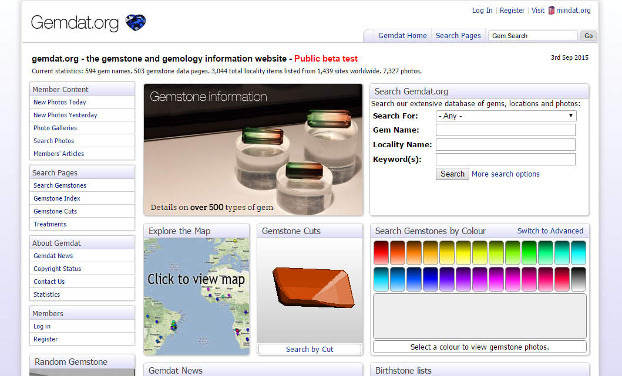Open Gemstone Index
622x376 pixels.
point(57,198)
